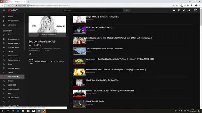Open the account avatar menu
Viewport: 202px width, 113px height.
point(195,10)
